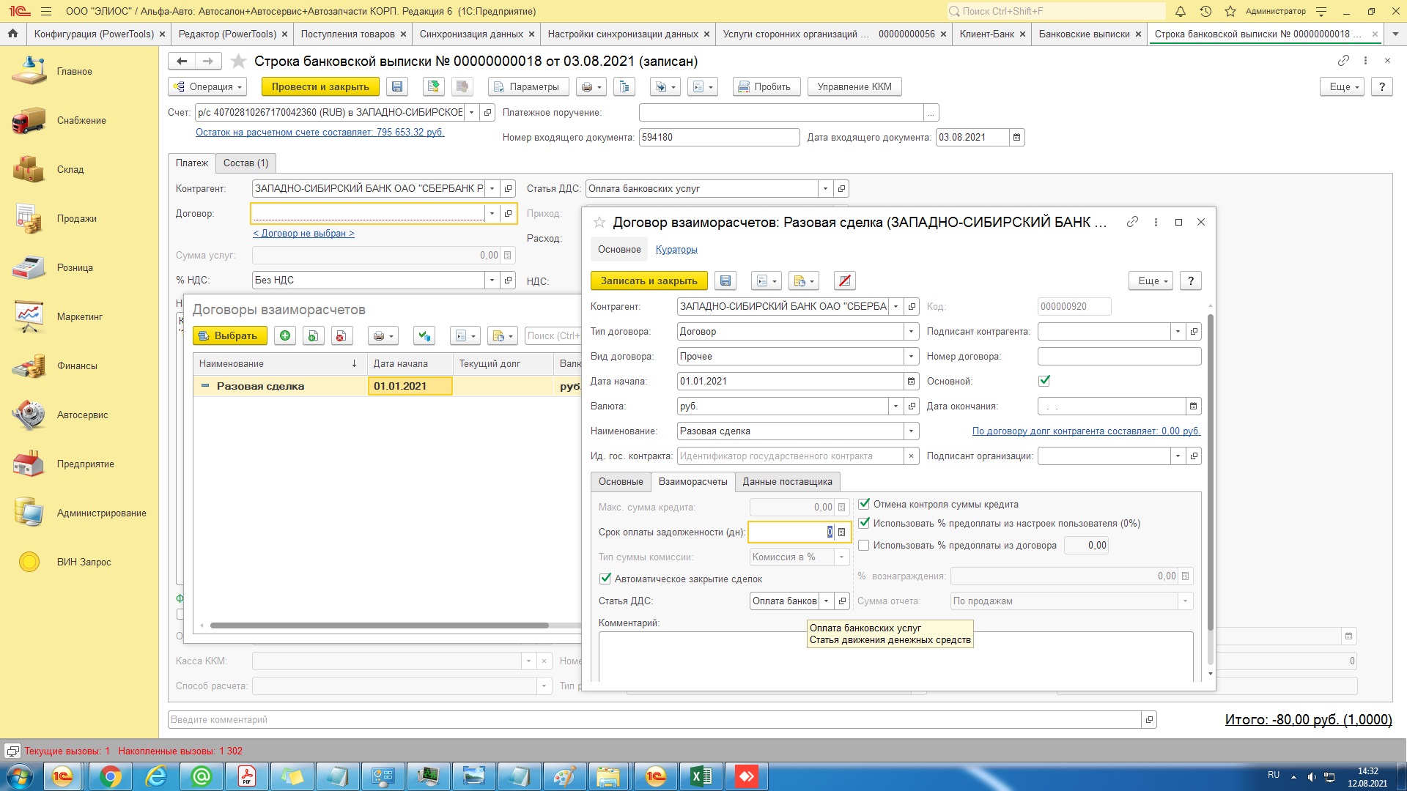The width and height of the screenshot is (1407, 791).
Task: Click Записать и закрыть button
Action: (x=649, y=281)
